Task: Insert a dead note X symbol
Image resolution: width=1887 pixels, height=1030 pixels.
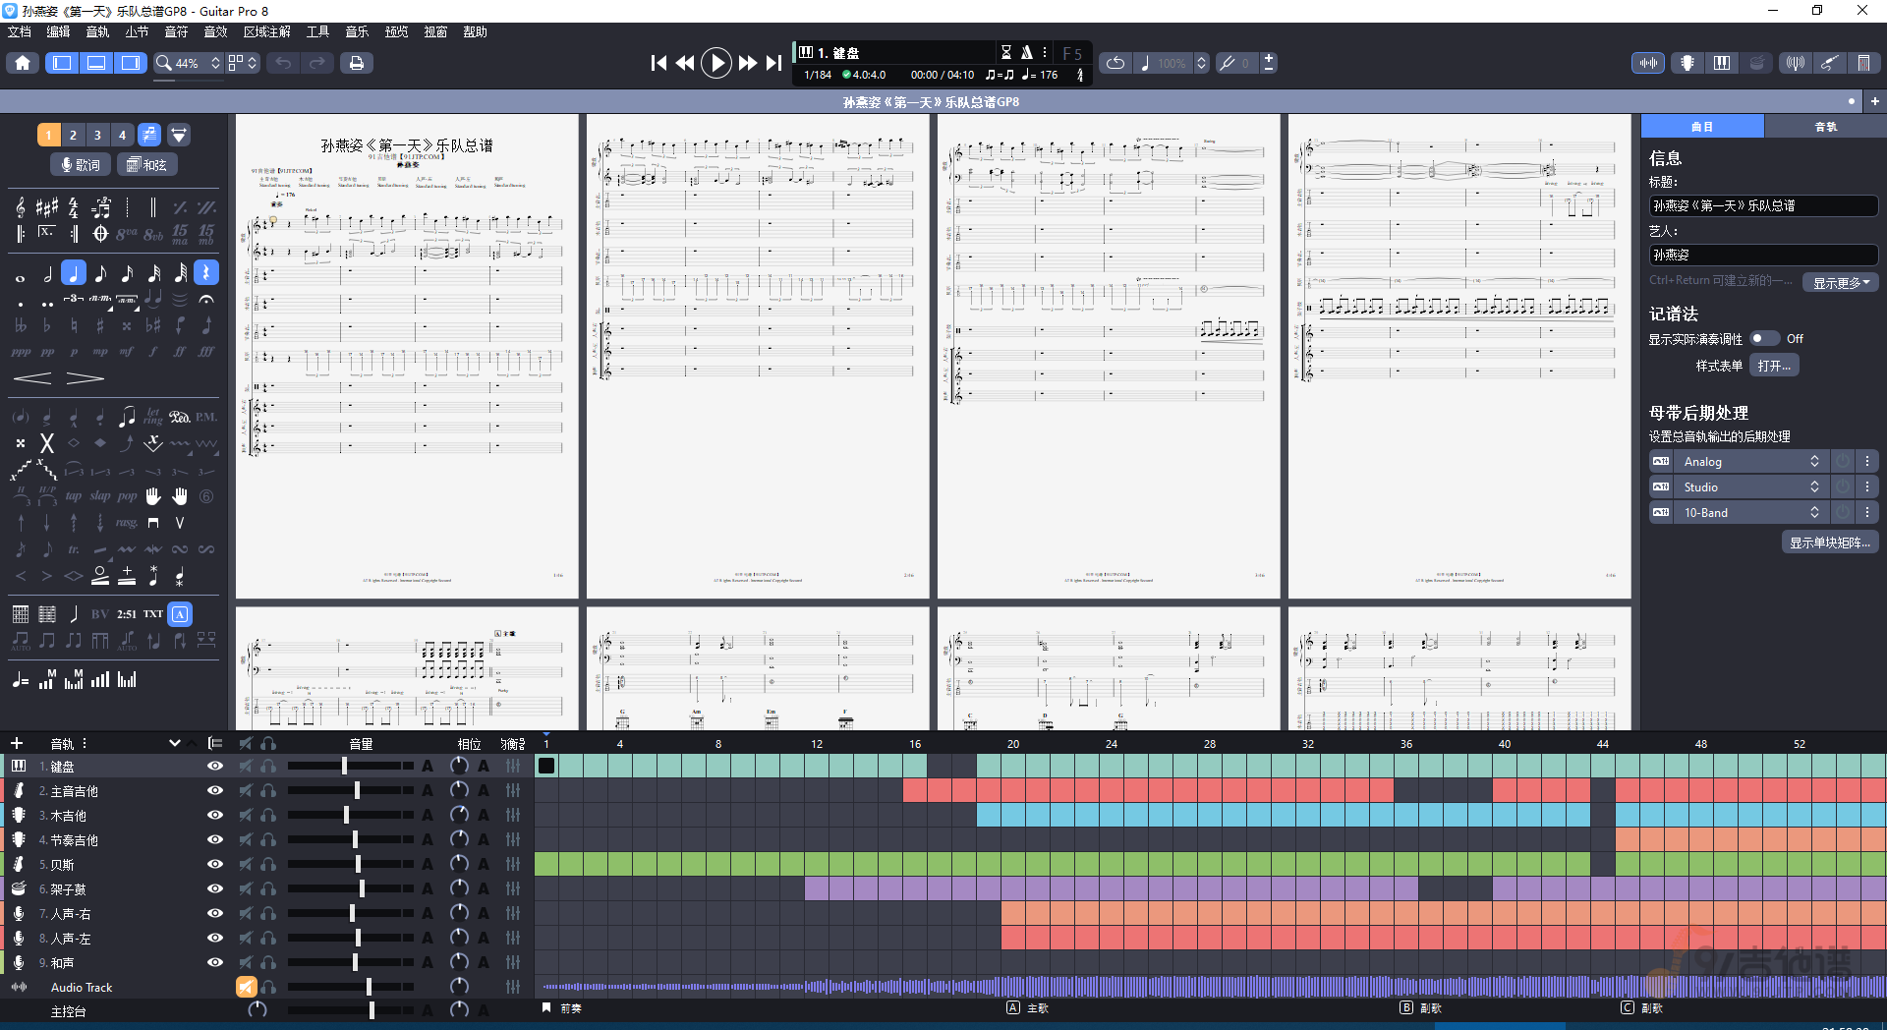Action: 46,443
